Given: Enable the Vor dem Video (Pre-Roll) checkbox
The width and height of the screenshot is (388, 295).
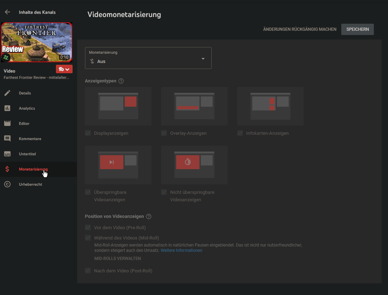Looking at the screenshot, I should click(x=88, y=227).
